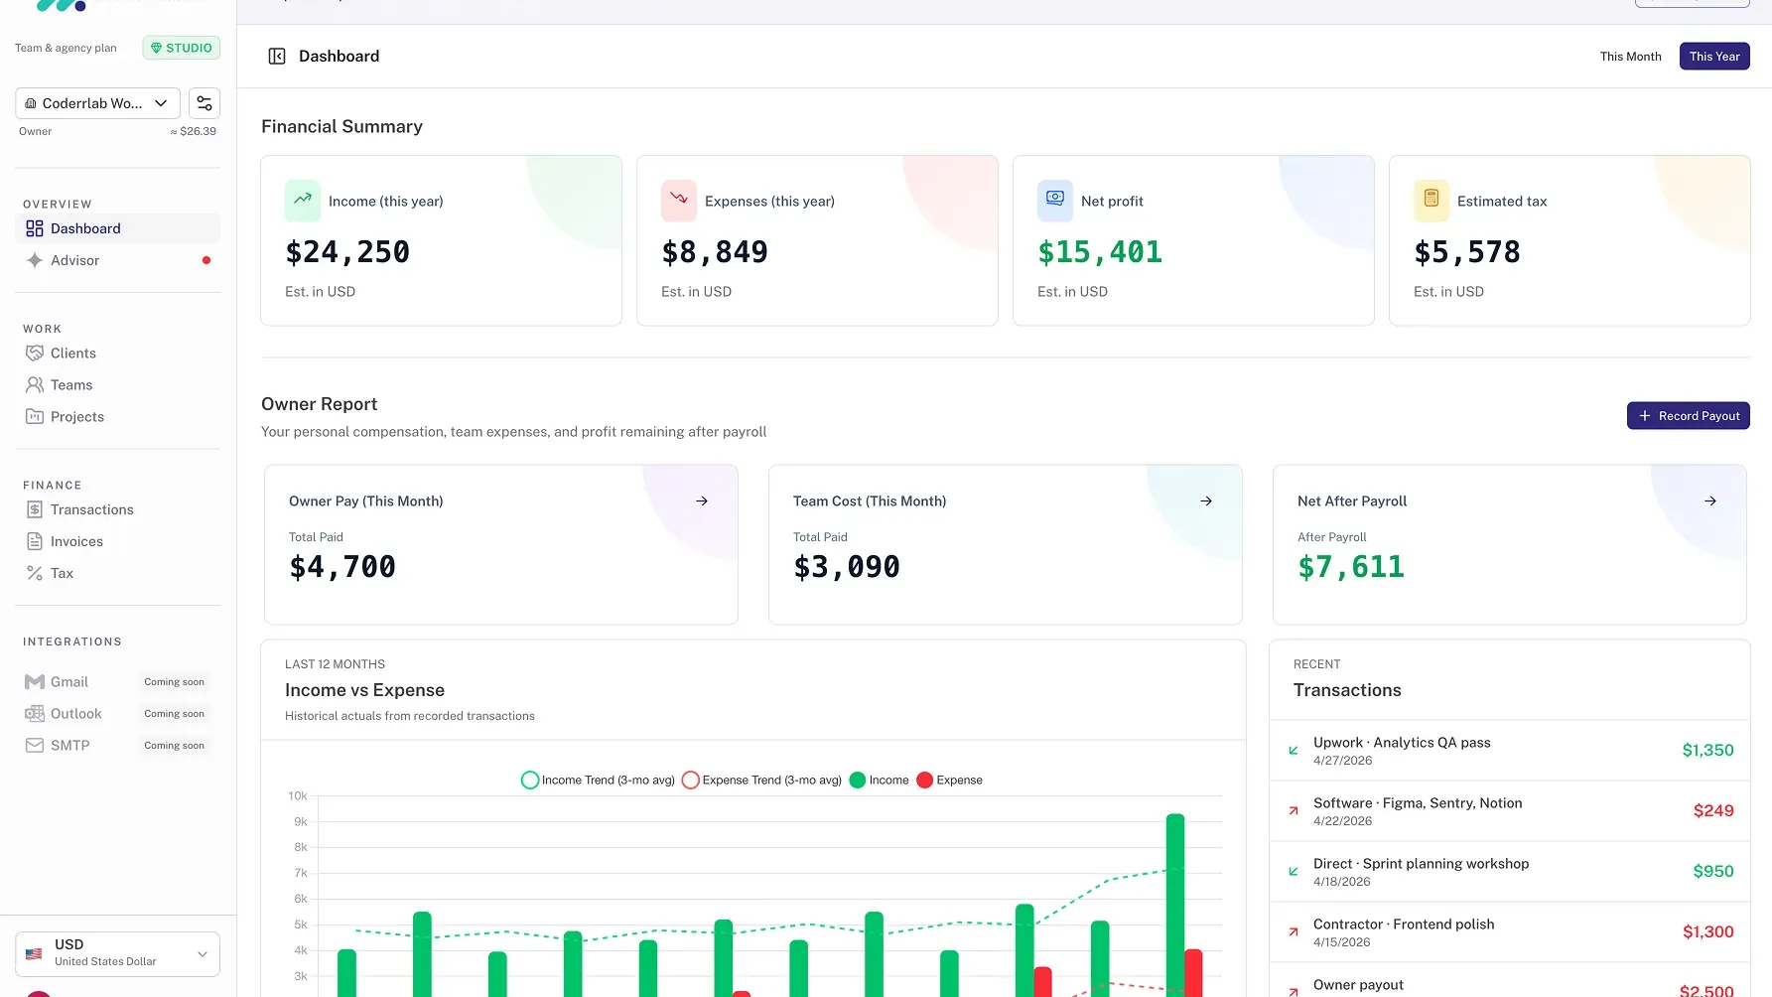Open Teams from the sidebar icon
This screenshot has width=1772, height=997.
pyautogui.click(x=34, y=384)
